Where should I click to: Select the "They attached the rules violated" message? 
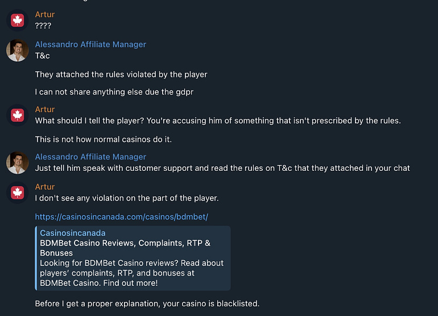pyautogui.click(x=121, y=75)
